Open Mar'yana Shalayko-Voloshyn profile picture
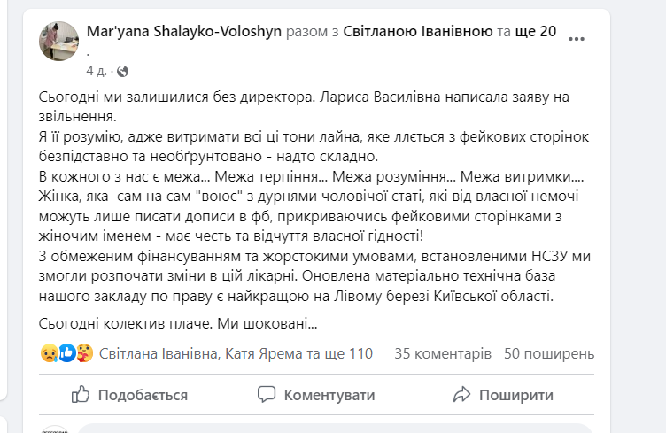 point(59,42)
